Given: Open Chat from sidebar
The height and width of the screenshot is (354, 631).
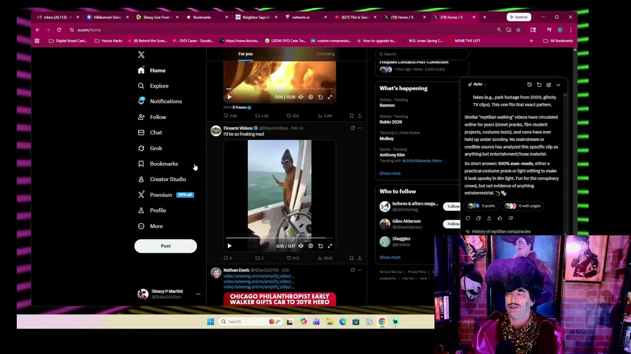Looking at the screenshot, I should click(x=150, y=132).
